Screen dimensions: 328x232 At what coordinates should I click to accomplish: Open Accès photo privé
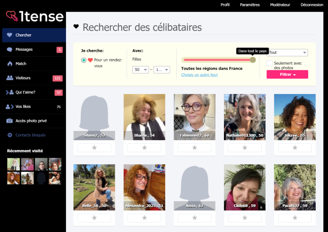pos(34,121)
